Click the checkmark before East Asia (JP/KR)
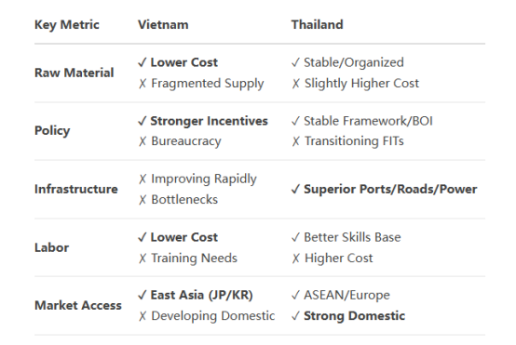 point(143,295)
